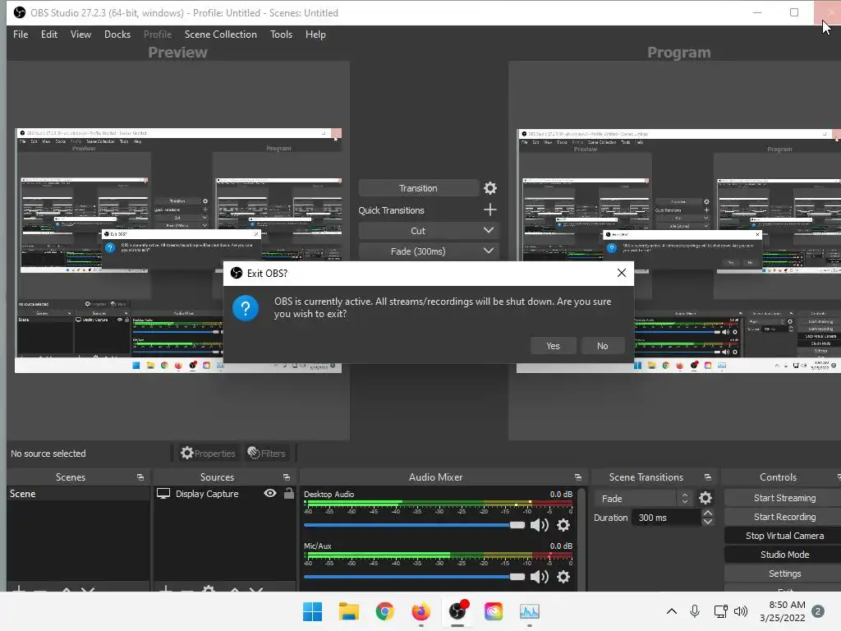Image resolution: width=841 pixels, height=631 pixels.
Task: Launch Chrome from taskbar
Action: (x=384, y=611)
